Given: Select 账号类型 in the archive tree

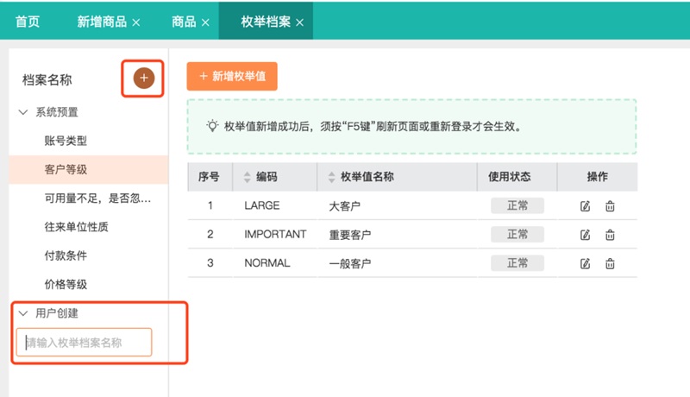Looking at the screenshot, I should click(66, 141).
